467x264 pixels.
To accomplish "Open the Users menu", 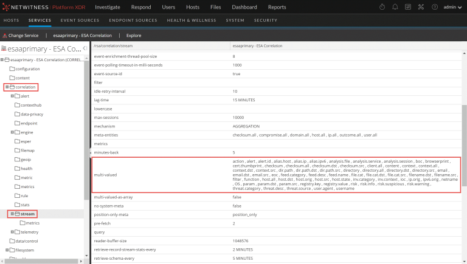I will 168,7.
